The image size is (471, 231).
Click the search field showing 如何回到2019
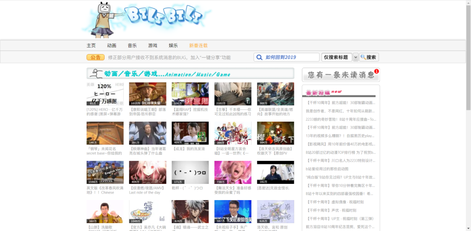tap(287, 58)
